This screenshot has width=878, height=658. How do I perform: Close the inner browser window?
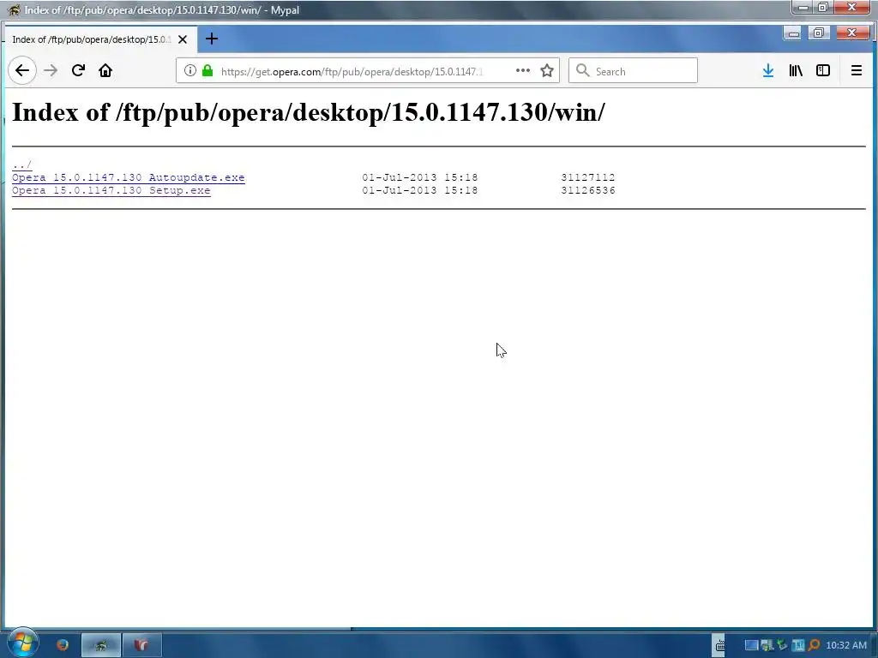tap(852, 33)
